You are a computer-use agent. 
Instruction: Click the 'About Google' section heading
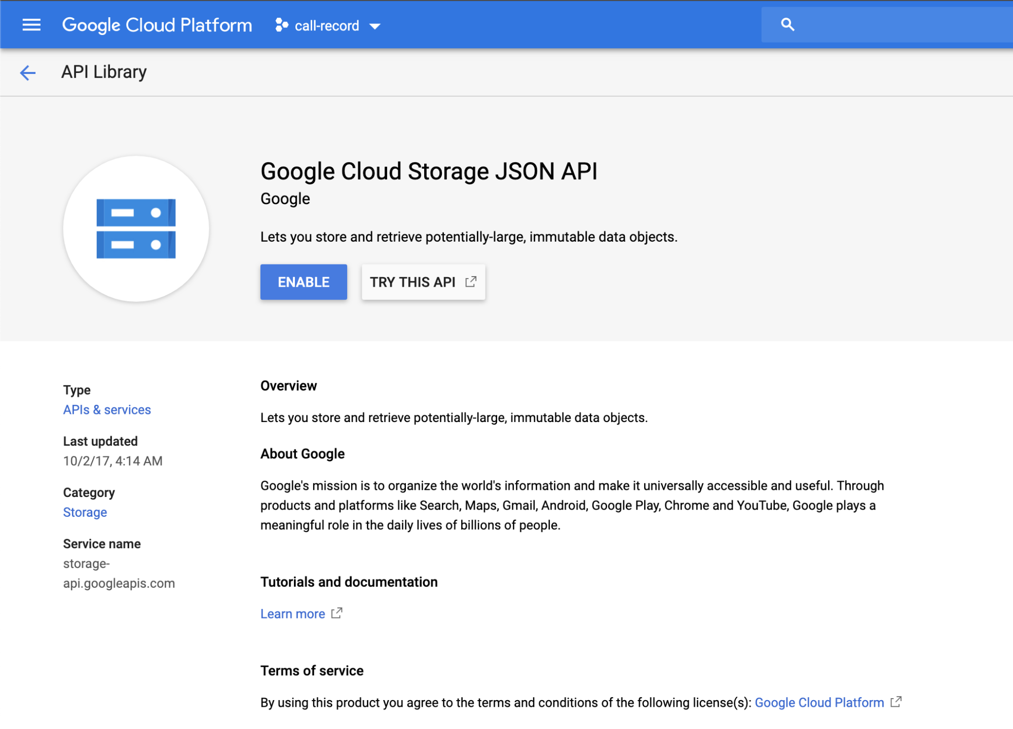click(303, 453)
